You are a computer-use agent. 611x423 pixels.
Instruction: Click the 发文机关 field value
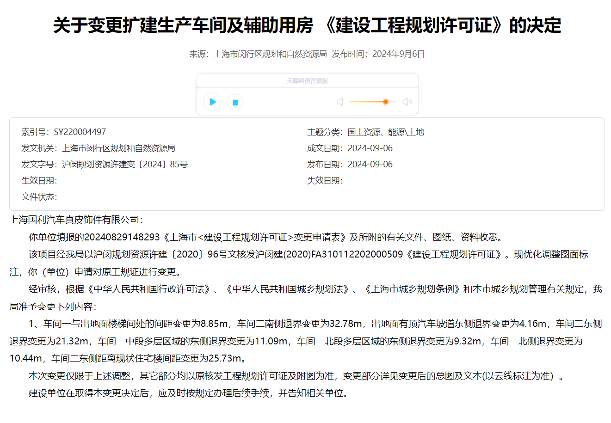tap(118, 148)
